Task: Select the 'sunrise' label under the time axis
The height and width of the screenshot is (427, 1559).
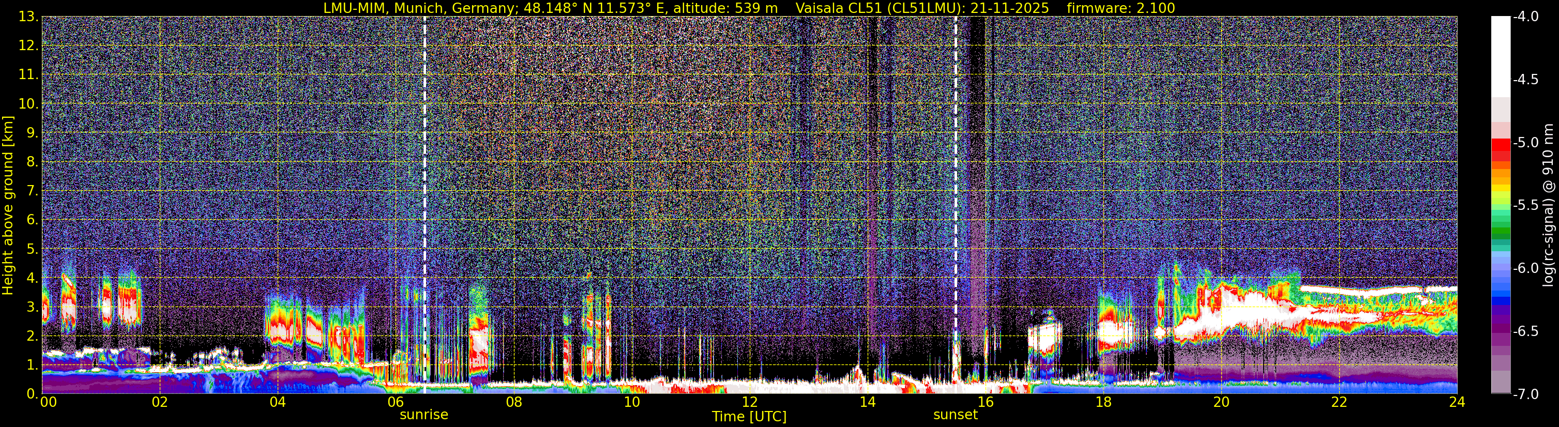Action: point(423,415)
